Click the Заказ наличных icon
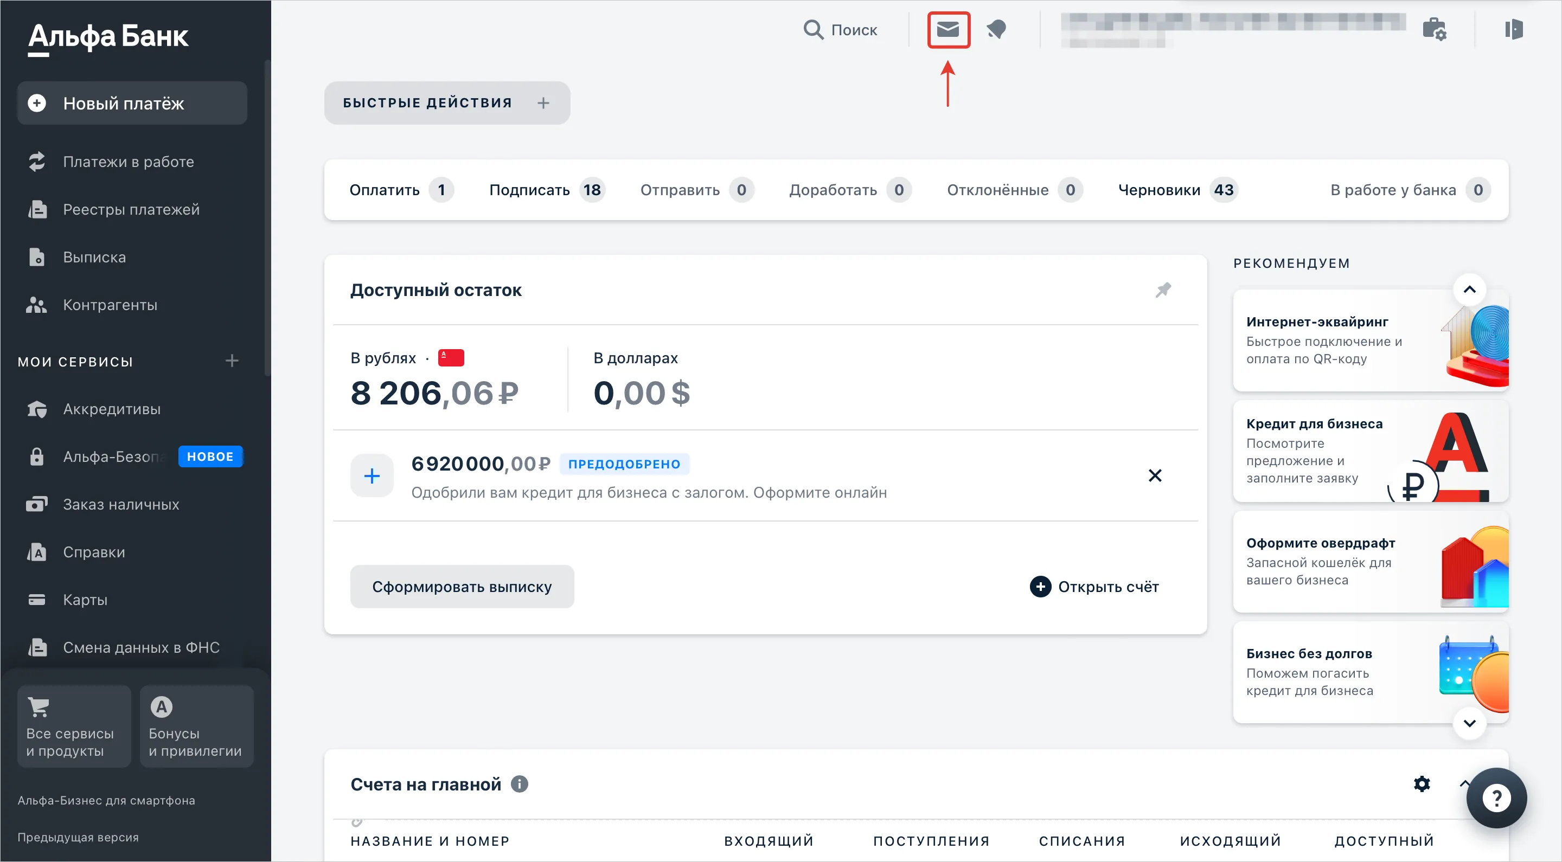1562x862 pixels. pyautogui.click(x=36, y=504)
